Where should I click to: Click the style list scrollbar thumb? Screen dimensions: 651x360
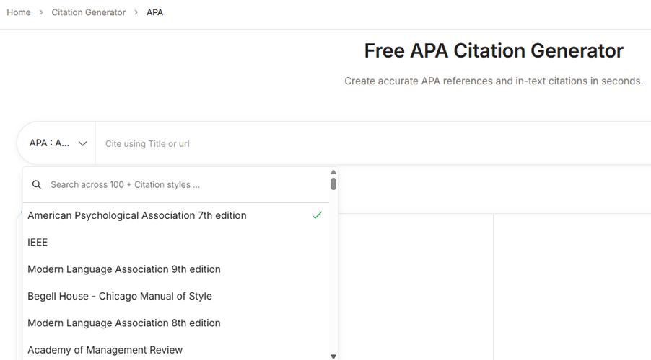(333, 184)
